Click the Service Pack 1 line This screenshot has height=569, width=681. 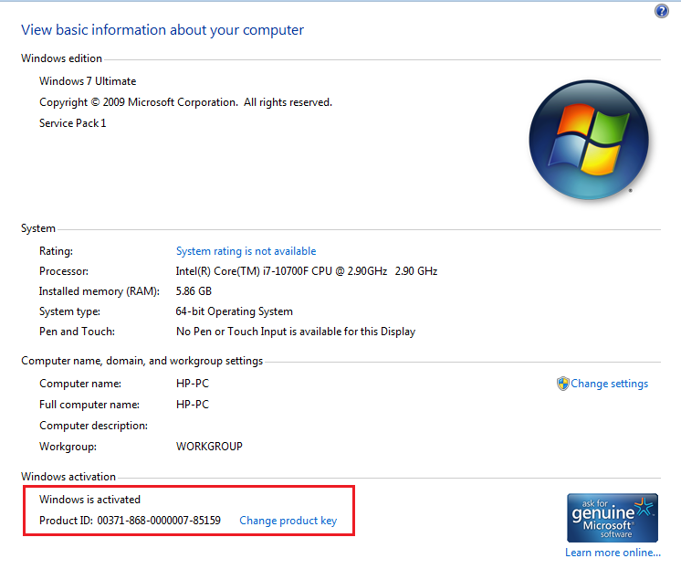[72, 123]
